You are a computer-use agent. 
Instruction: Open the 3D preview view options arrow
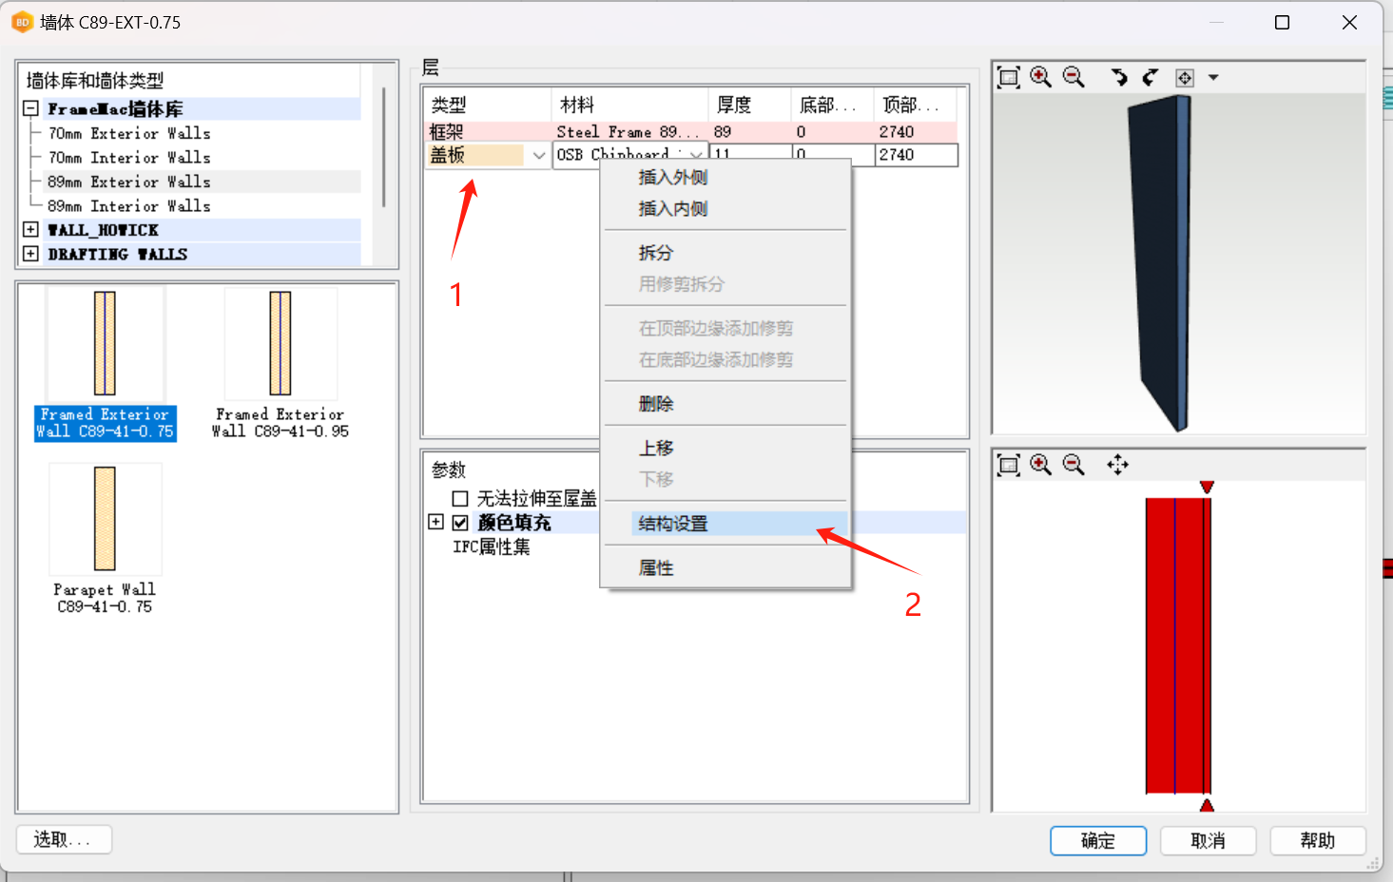pyautogui.click(x=1213, y=78)
